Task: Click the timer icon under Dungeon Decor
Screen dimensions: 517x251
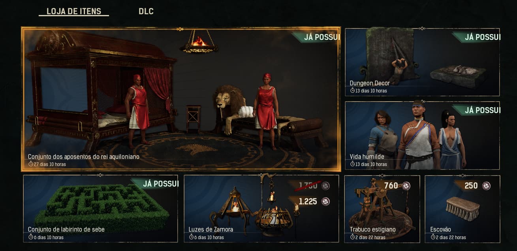Action: click(353, 91)
